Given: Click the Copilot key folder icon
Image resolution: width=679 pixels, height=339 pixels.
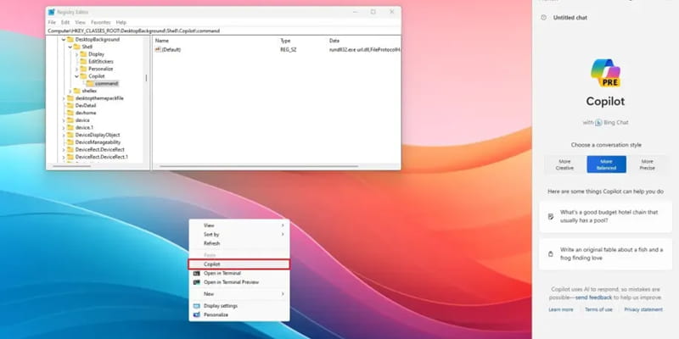Looking at the screenshot, I should 83,76.
